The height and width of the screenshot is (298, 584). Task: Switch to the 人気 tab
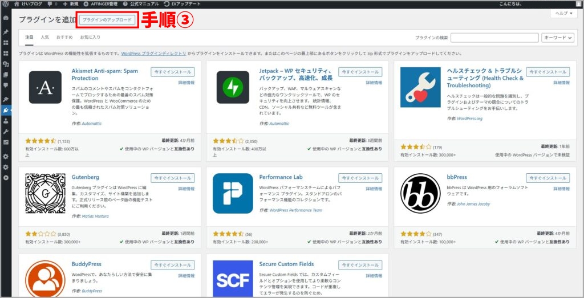tap(44, 38)
